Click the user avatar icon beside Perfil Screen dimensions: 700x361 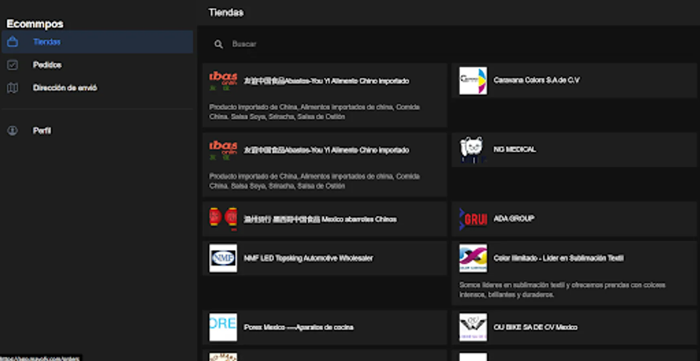click(12, 130)
